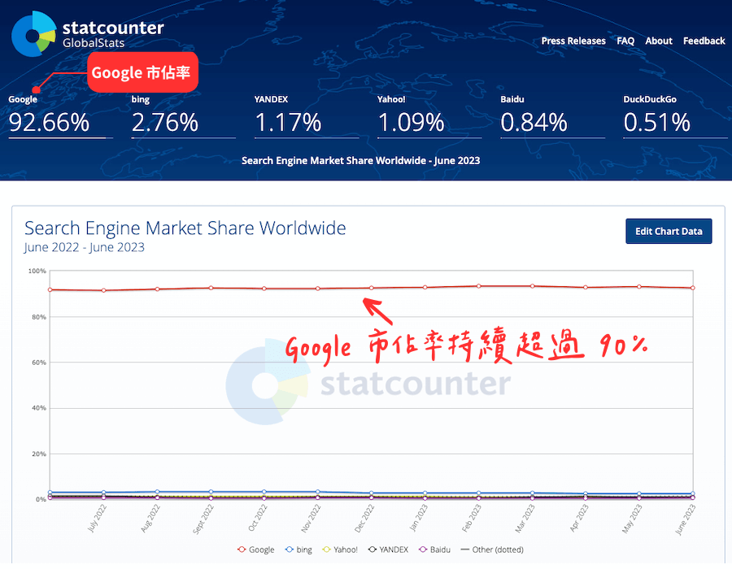Screen dimensions: 732x569
Task: Click the 100% y-axis label
Action: [37, 271]
